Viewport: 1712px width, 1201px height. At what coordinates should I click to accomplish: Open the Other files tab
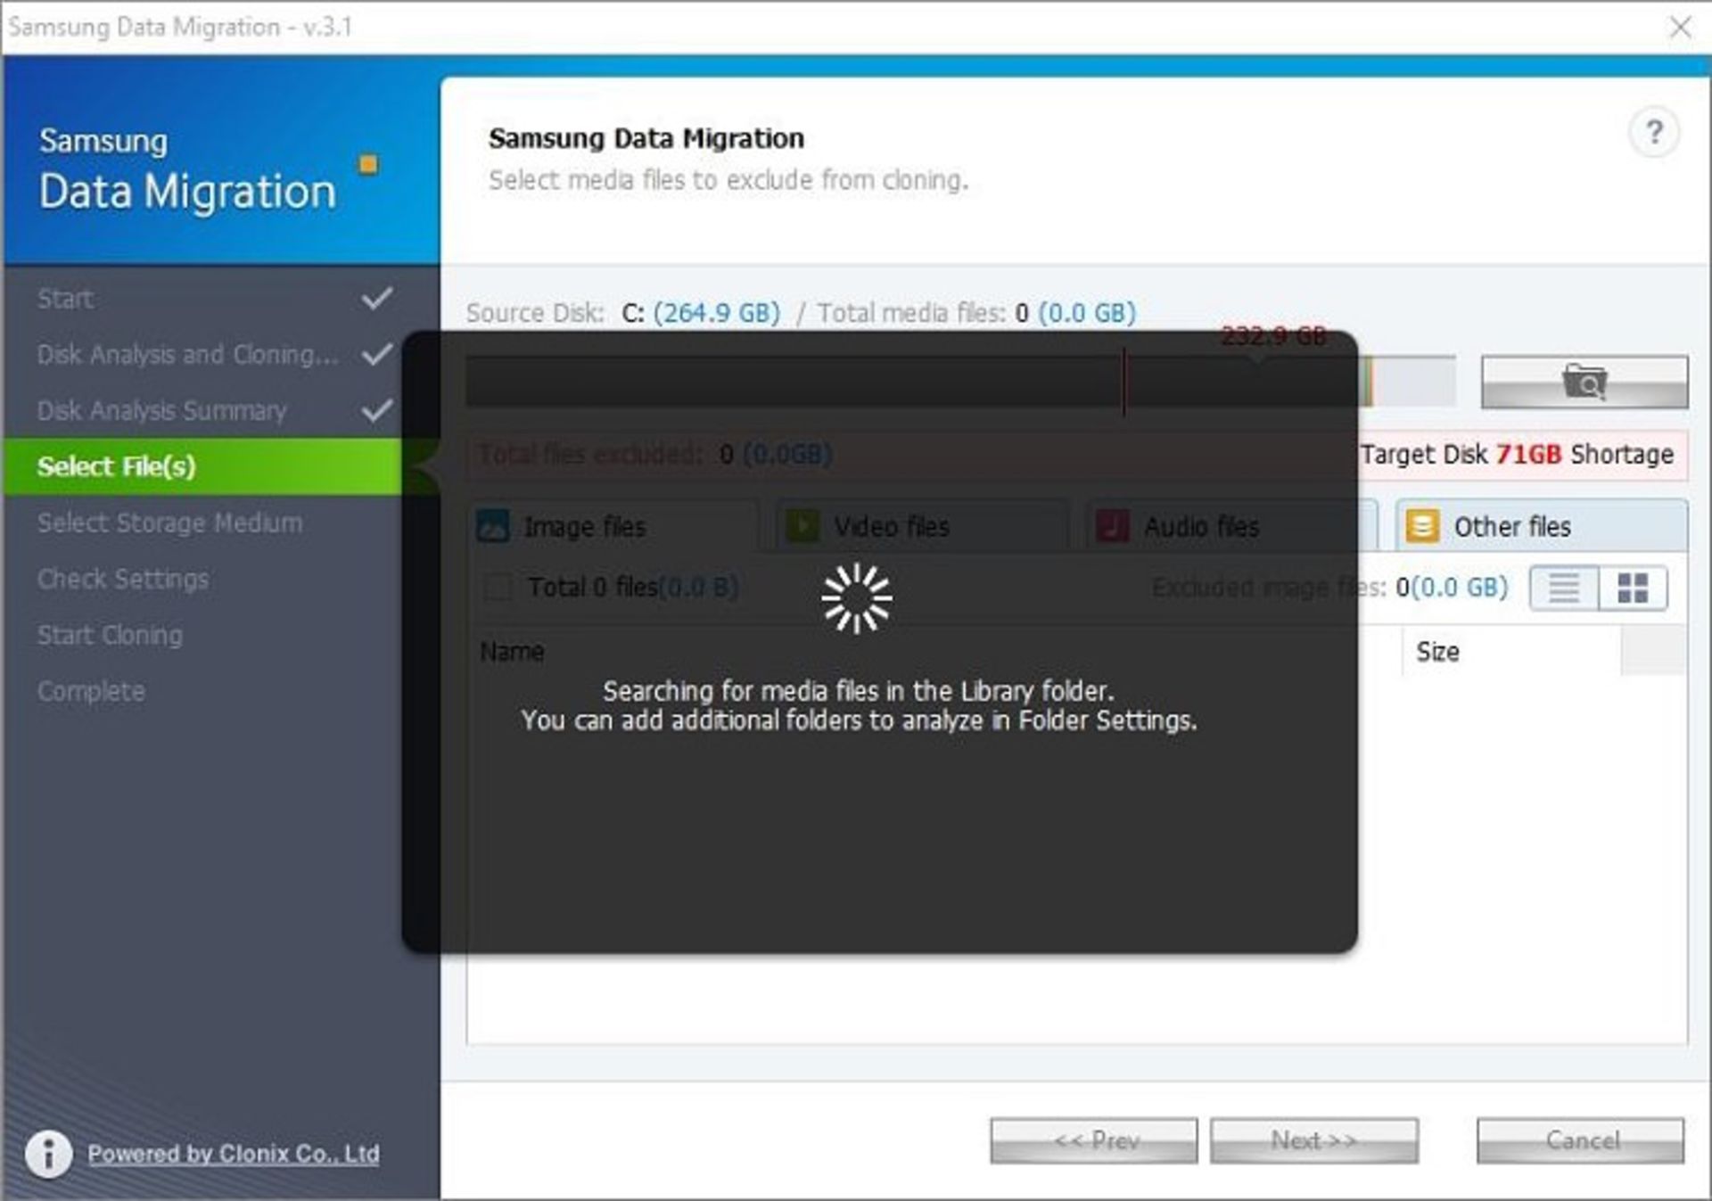click(x=1542, y=526)
